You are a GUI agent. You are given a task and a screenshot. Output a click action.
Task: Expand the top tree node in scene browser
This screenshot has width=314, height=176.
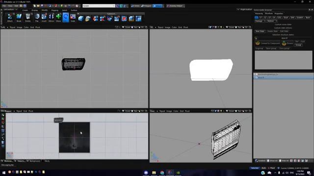[x=255, y=74]
